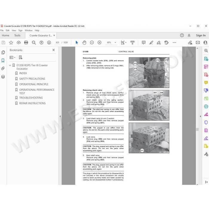Open the sign document tool
This screenshot has height=209, width=209.
[x=159, y=42]
